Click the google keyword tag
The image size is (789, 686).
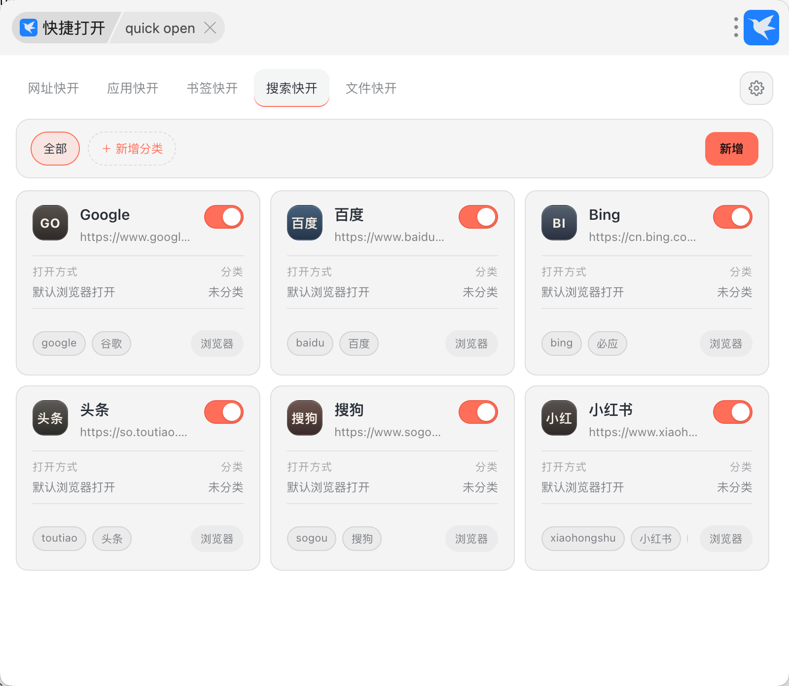(59, 343)
